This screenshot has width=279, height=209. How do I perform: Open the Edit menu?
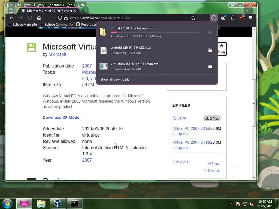click(x=18, y=5)
